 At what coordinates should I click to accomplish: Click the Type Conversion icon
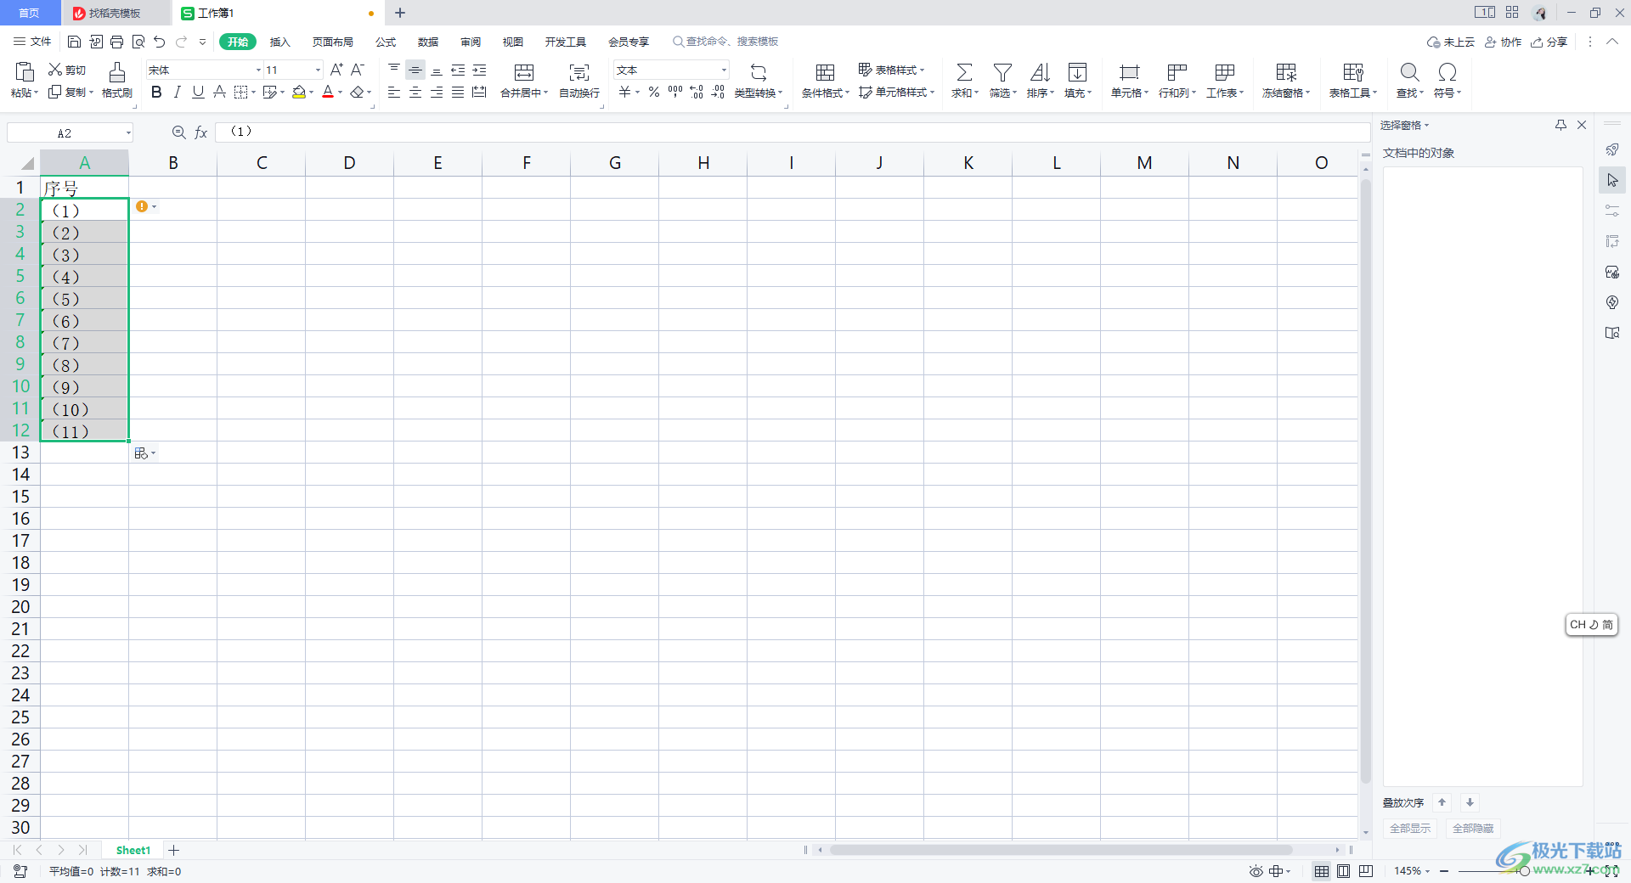tap(759, 72)
